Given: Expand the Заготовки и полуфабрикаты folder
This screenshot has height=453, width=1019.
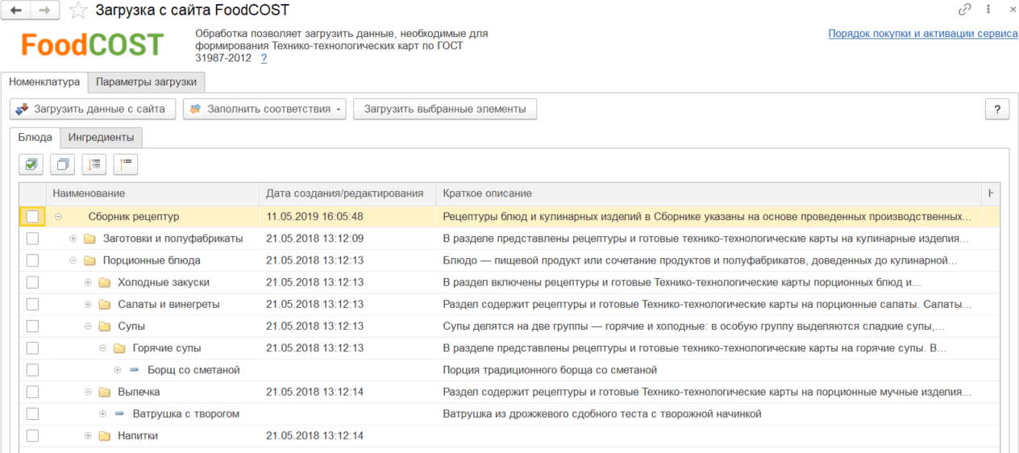Looking at the screenshot, I should [73, 239].
